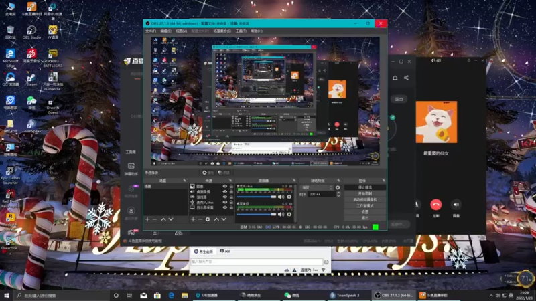536x301 pixels.
Task: Pop out the Controls dock panel
Action: 383,181
